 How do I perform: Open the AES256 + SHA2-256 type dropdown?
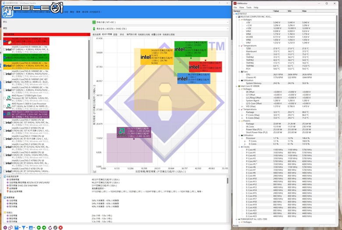point(160,29)
